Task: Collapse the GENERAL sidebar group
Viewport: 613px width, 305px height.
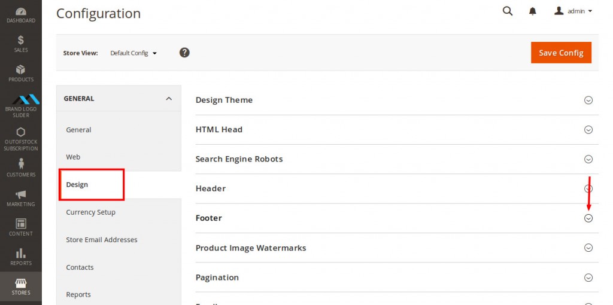Action: point(168,99)
